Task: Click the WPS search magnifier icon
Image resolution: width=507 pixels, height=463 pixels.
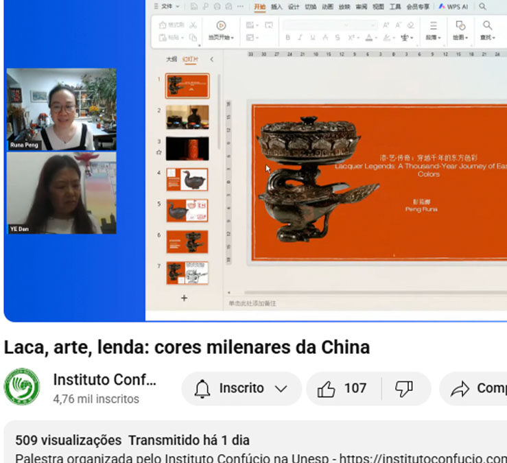Action: tap(482, 7)
